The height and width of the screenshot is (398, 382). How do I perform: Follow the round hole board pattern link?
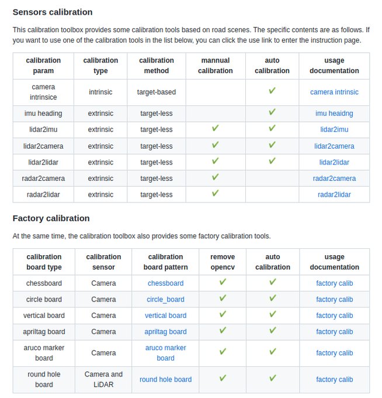[x=165, y=379]
